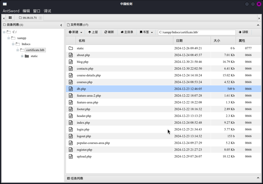Click the about.php file icon
The height and width of the screenshot is (184, 263).
tap(71, 55)
